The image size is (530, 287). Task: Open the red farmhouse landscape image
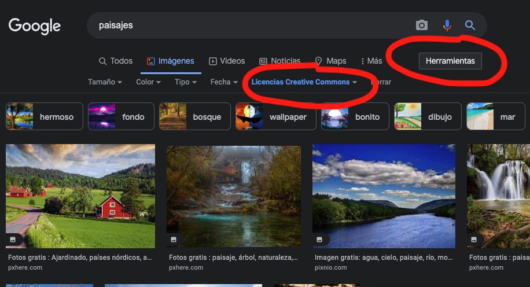[x=80, y=196]
